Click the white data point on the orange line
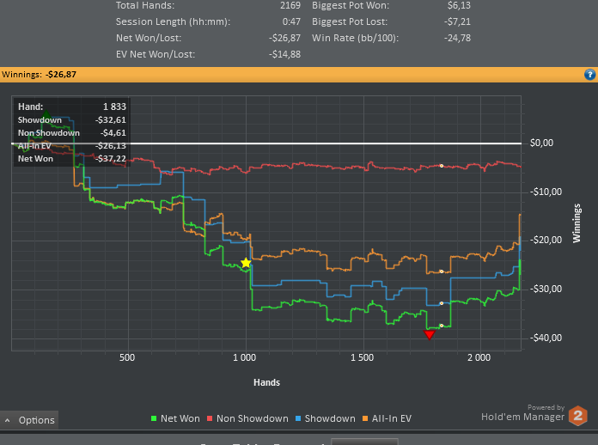598x445 pixels. 442,271
